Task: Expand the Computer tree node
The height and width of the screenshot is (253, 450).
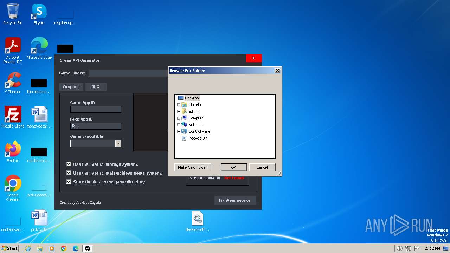Action: click(179, 118)
